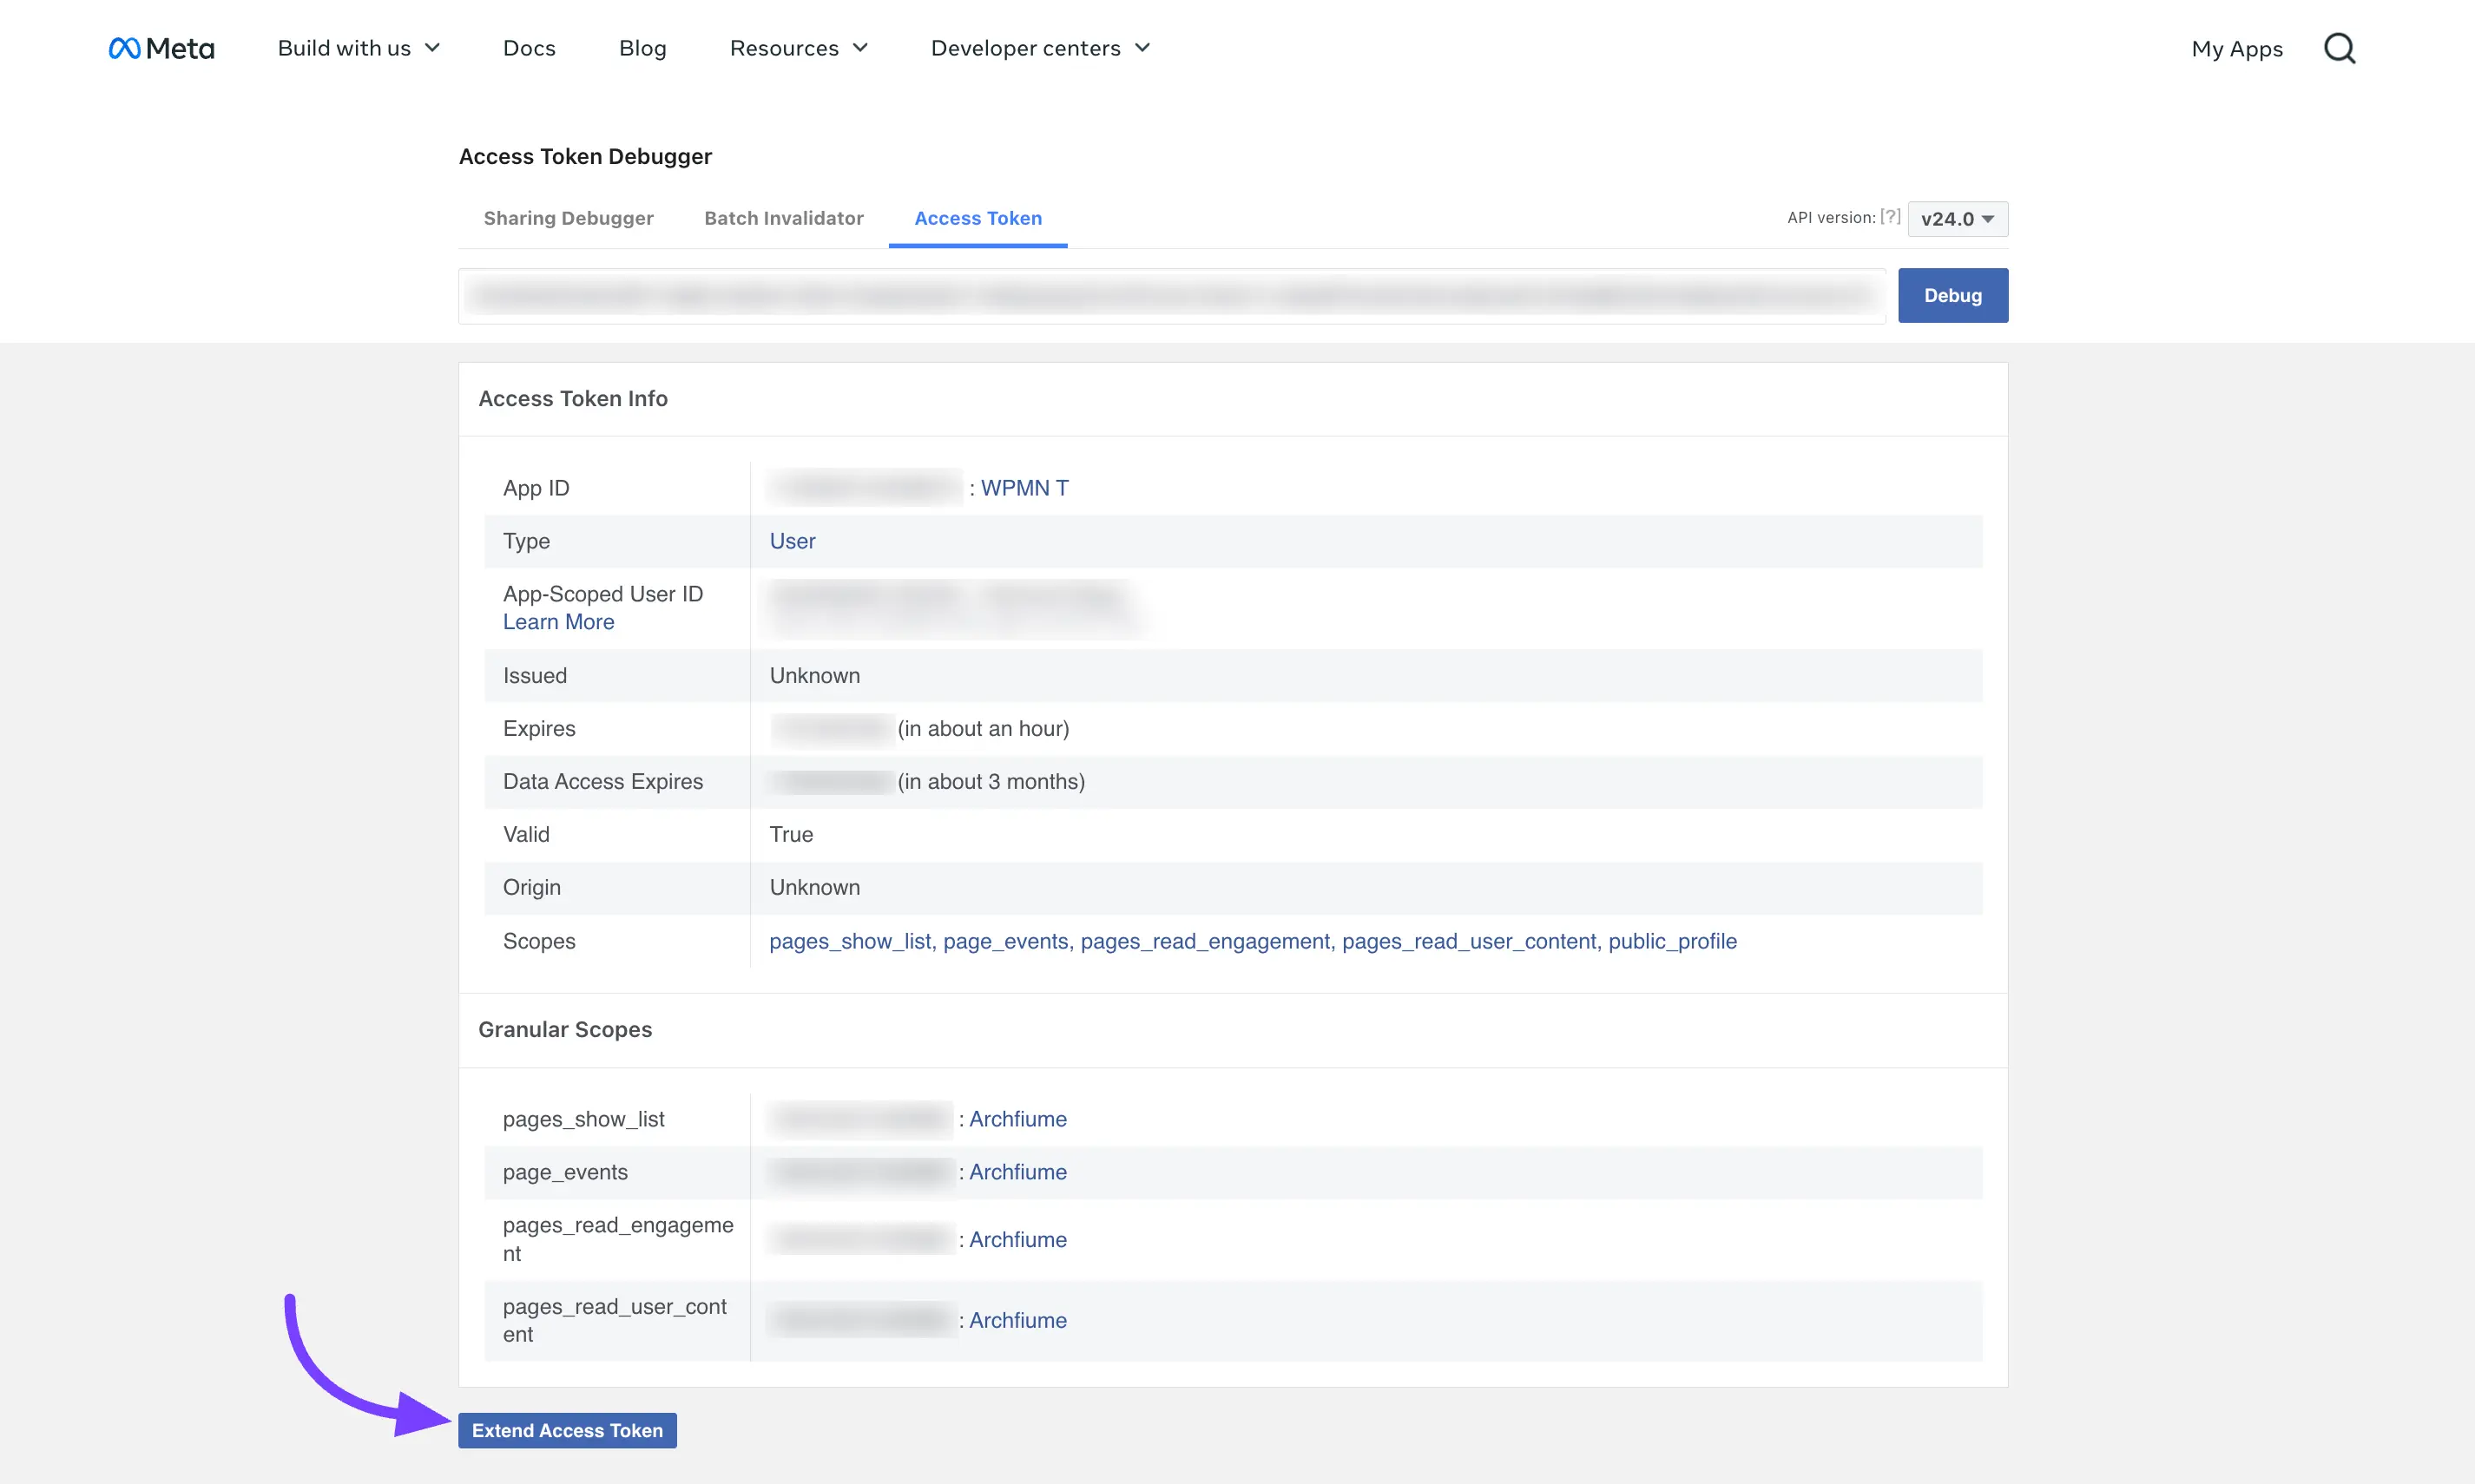Viewport: 2475px width, 1484px height.
Task: Open the WPMN T app link
Action: (x=1024, y=488)
